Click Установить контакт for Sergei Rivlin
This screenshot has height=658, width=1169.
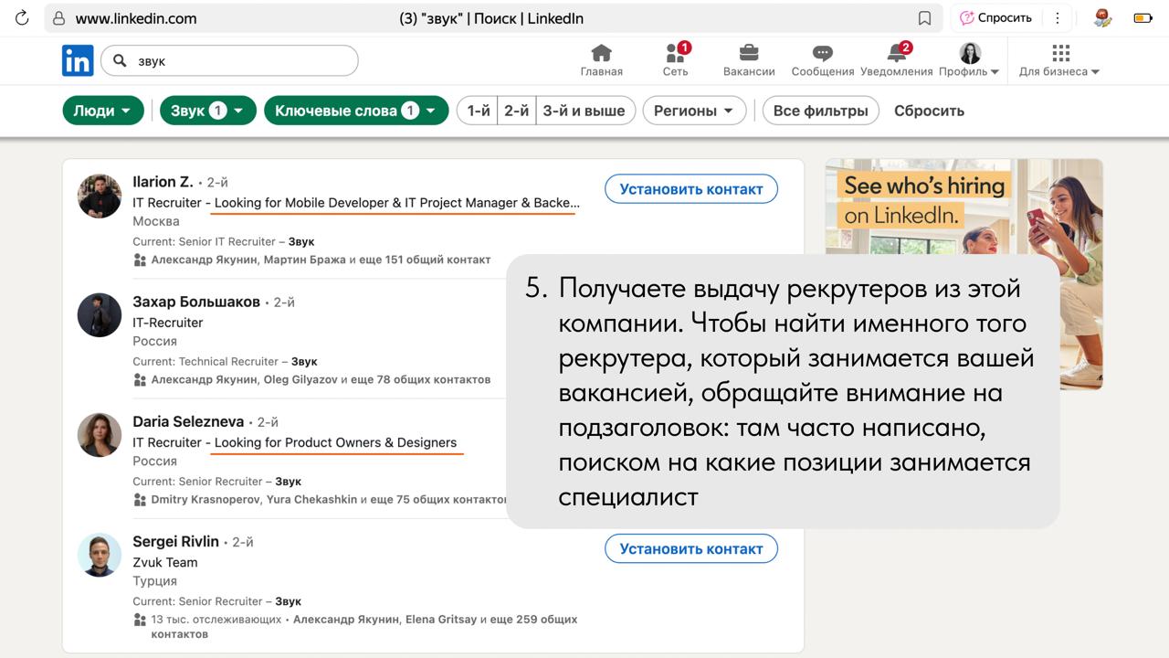(x=691, y=548)
